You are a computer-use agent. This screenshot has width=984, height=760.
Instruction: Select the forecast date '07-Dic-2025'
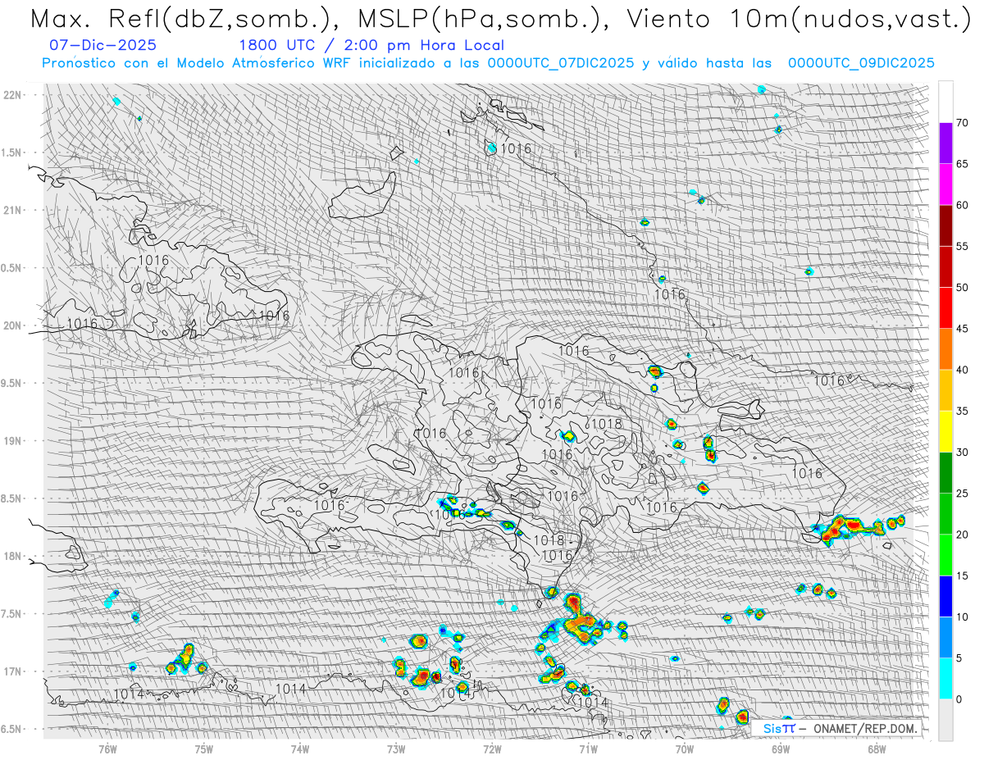pos(103,46)
